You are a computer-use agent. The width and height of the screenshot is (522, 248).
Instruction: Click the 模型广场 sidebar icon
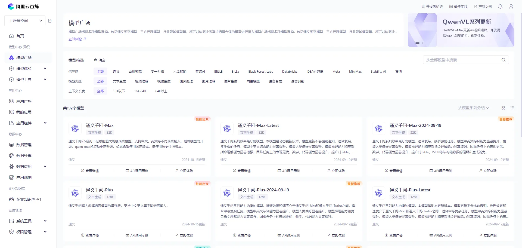[11, 58]
